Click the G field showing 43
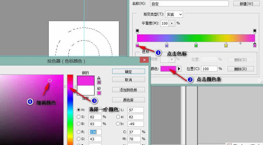The height and width of the screenshot is (145, 263). point(95,139)
